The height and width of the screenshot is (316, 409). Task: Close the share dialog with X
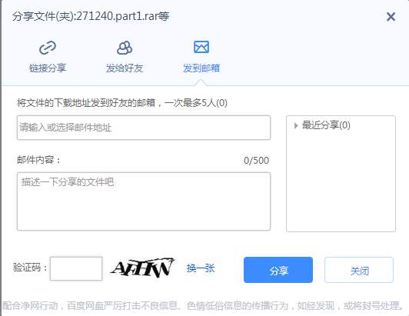[x=391, y=17]
